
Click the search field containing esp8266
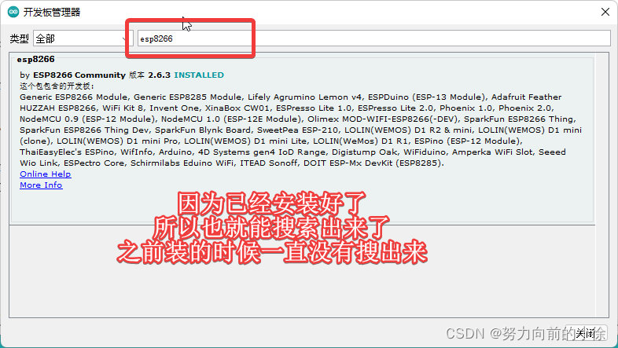(373, 38)
